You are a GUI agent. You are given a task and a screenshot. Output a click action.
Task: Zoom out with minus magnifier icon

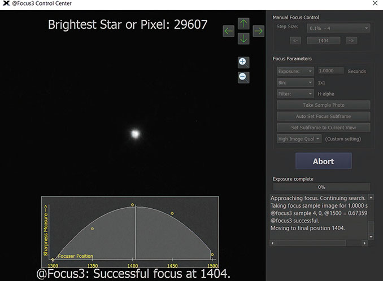[243, 77]
